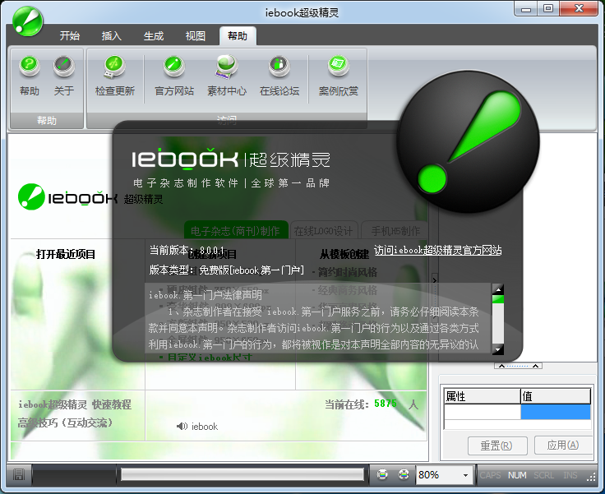Click the INS status indicator
The width and height of the screenshot is (605, 494).
(x=570, y=475)
